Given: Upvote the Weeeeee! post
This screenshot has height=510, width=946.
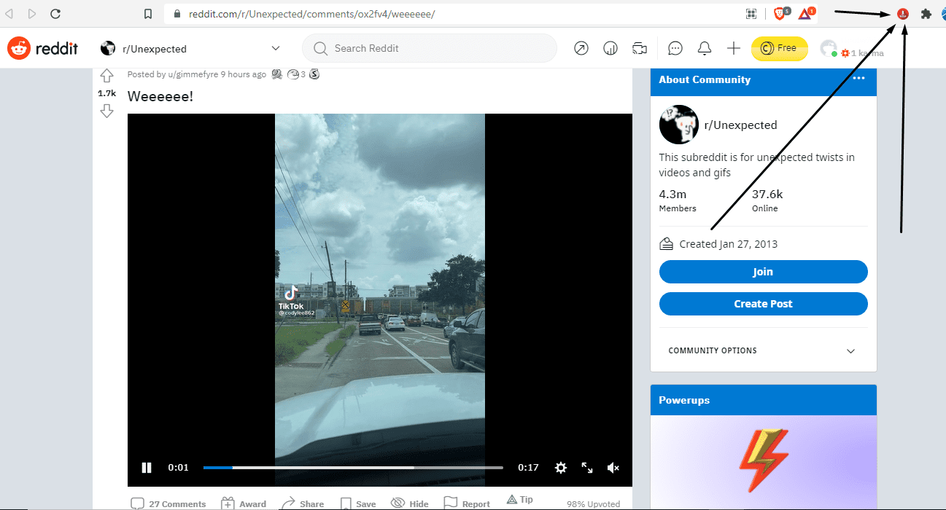Looking at the screenshot, I should coord(106,76).
